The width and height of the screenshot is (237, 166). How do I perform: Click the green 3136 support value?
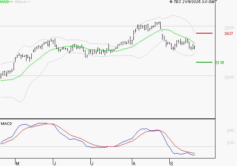(220, 63)
